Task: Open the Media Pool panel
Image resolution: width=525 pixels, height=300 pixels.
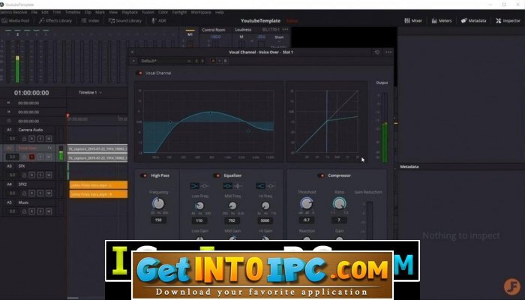Action: pos(16,20)
